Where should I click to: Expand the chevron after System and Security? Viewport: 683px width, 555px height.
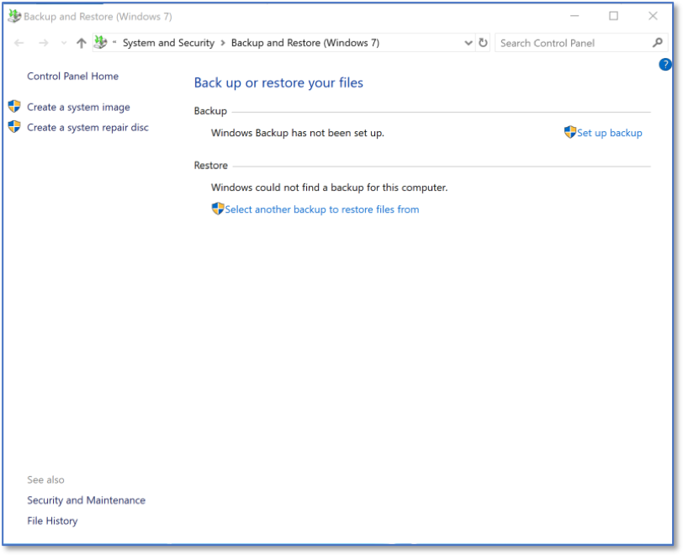click(223, 43)
